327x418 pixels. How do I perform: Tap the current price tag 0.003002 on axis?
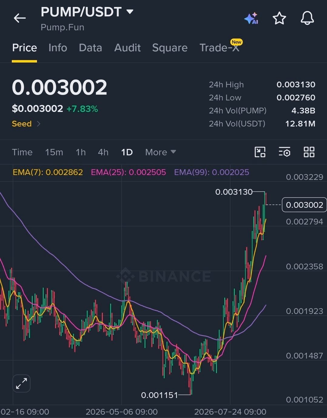click(x=304, y=205)
